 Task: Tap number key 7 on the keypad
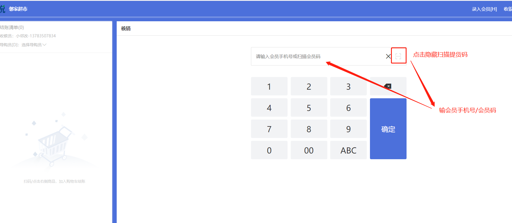269,129
